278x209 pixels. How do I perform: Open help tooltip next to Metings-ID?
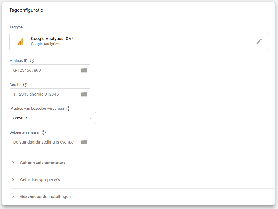[x=32, y=61]
